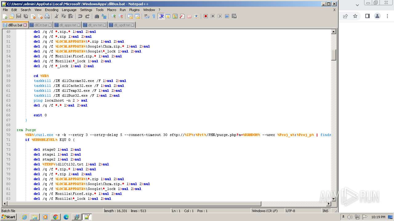Create a new document with the New icon
This screenshot has height=221, width=394.
click(5, 16)
